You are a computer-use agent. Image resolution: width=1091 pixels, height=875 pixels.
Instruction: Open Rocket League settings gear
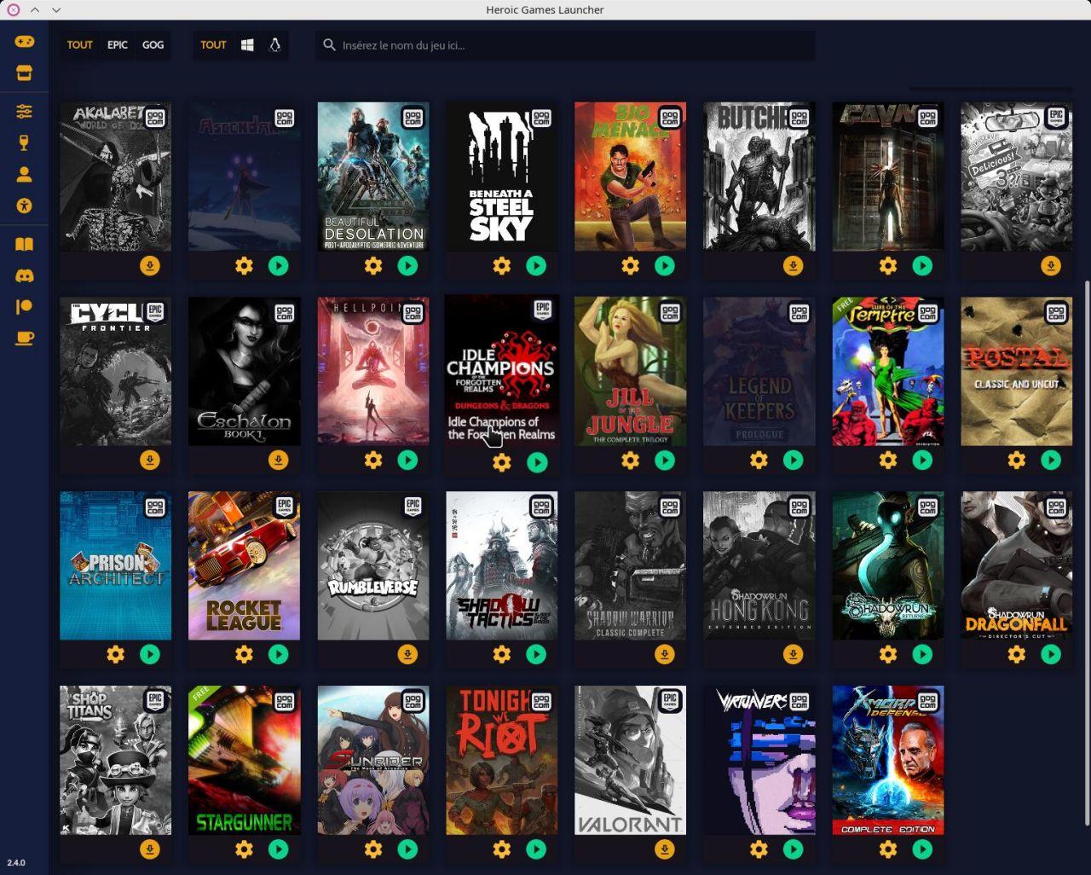coord(245,655)
